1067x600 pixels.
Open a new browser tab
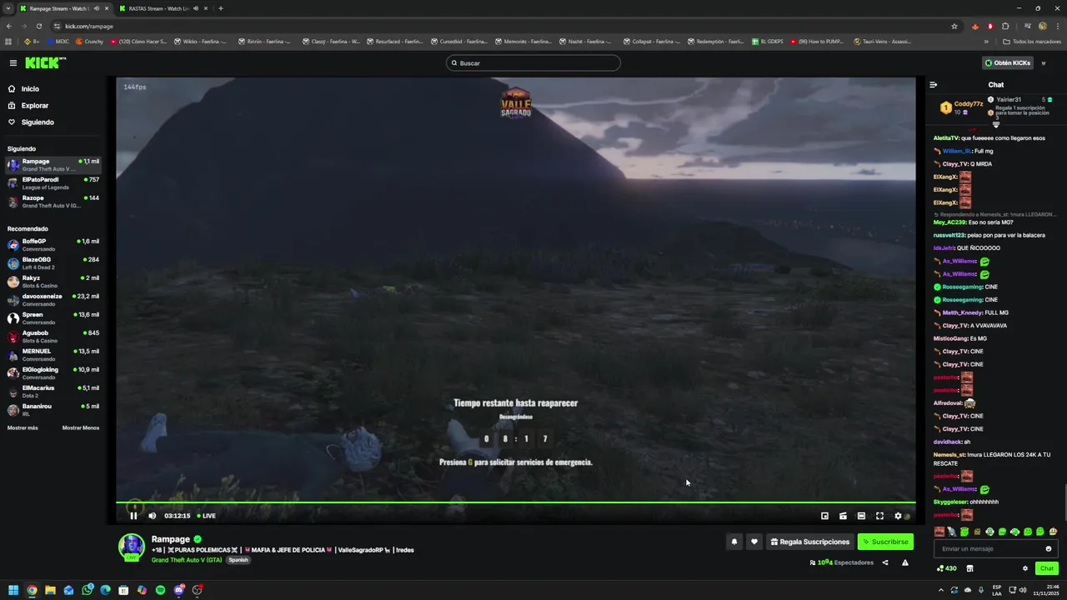coord(220,8)
